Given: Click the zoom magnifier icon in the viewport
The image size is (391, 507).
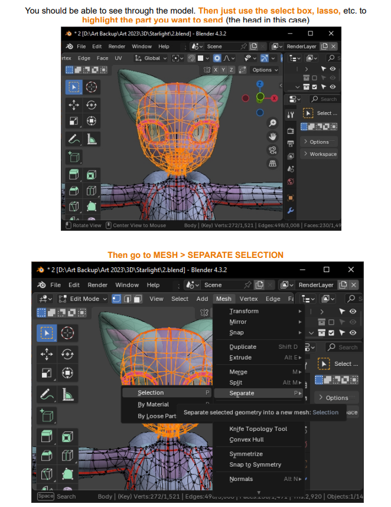Looking at the screenshot, I should tap(272, 123).
